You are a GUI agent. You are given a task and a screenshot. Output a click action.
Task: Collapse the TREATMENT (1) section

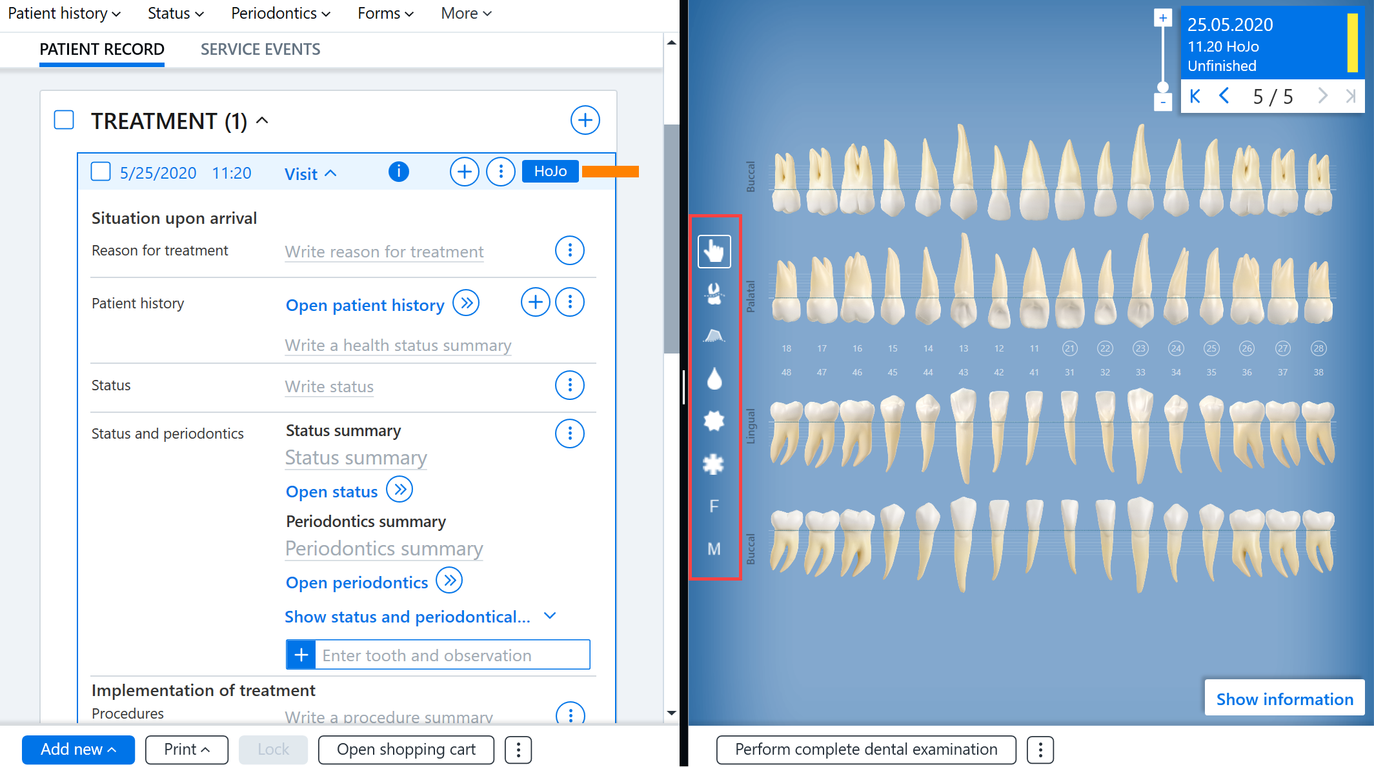tap(263, 121)
